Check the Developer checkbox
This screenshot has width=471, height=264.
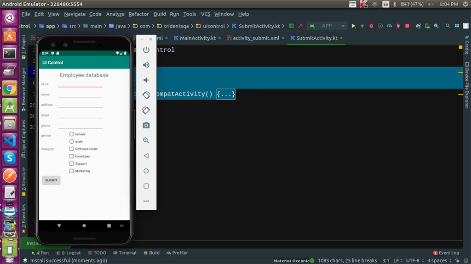[71, 156]
